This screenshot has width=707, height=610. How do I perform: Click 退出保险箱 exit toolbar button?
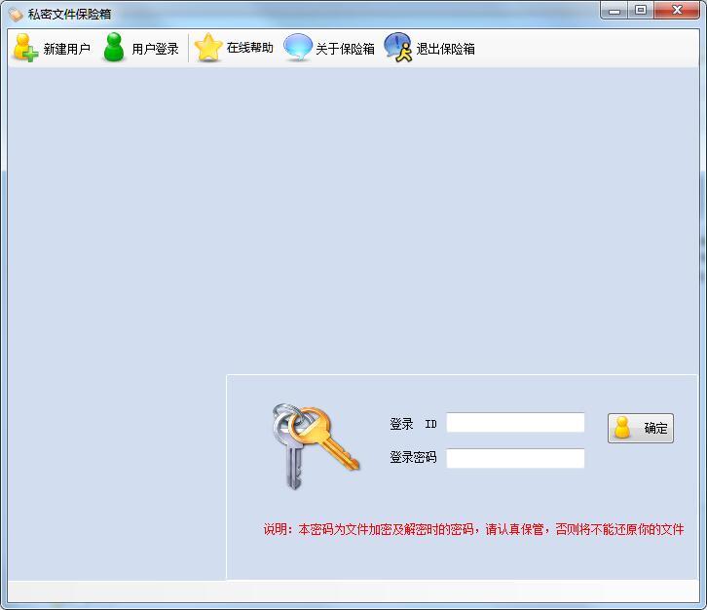pos(429,48)
